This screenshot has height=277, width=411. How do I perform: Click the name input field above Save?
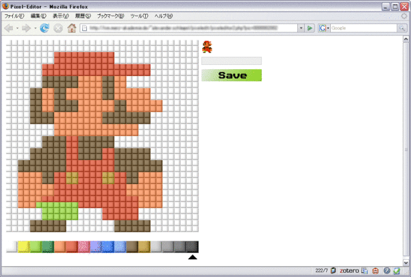click(232, 61)
